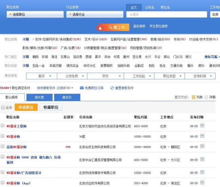This screenshot has height=187, width=220.
Task: Click the 20001-30000 salary cell
Action: [142, 147]
